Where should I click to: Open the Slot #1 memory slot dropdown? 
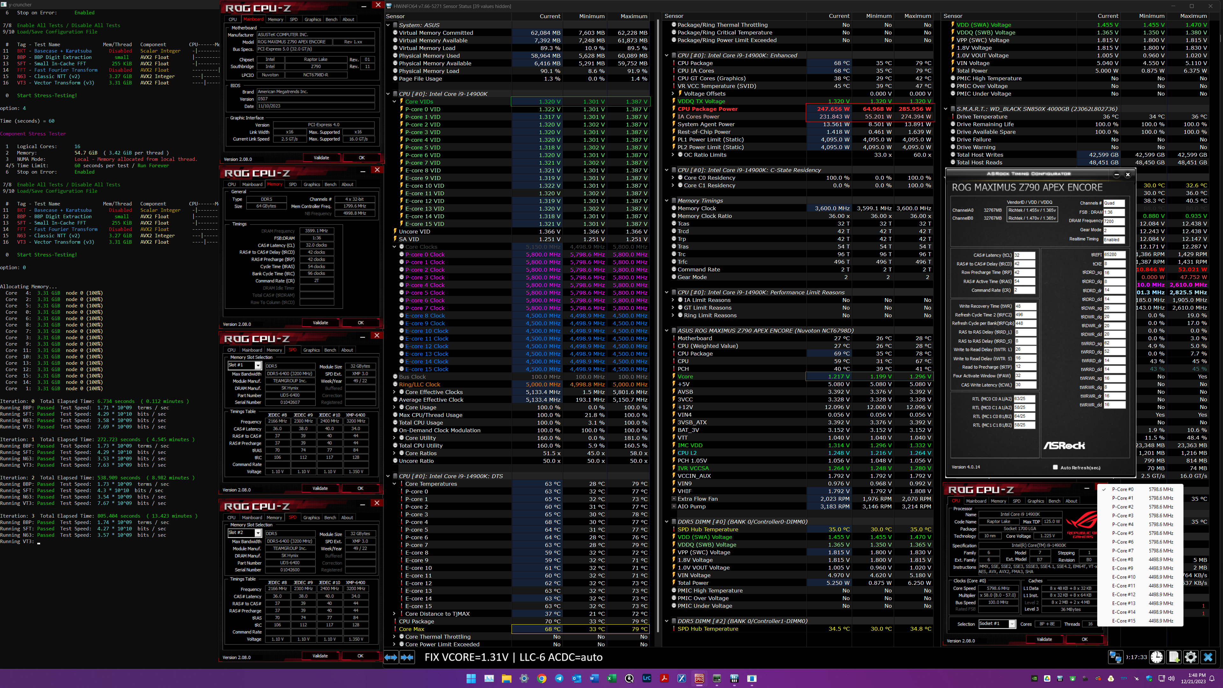point(245,365)
